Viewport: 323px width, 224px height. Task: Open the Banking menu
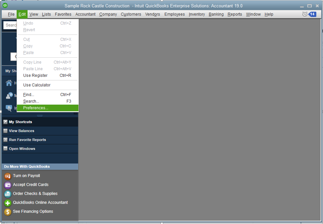coord(216,14)
